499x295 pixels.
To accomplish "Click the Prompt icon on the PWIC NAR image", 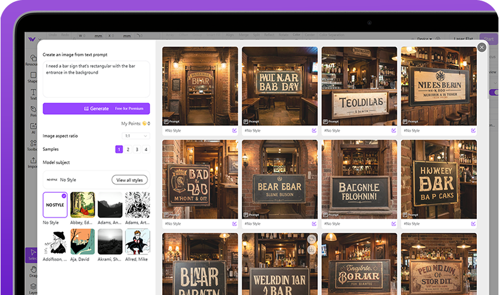I will (x=245, y=121).
